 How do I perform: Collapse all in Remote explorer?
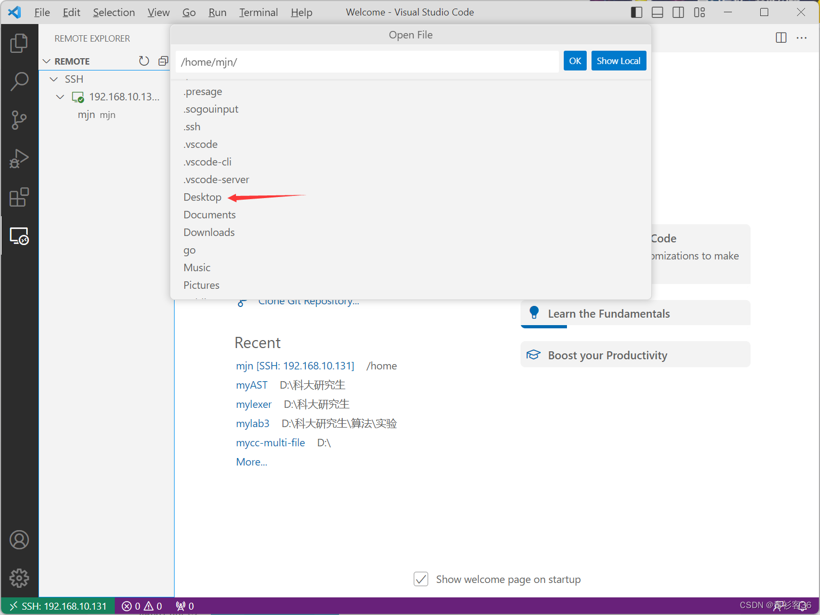pos(163,61)
